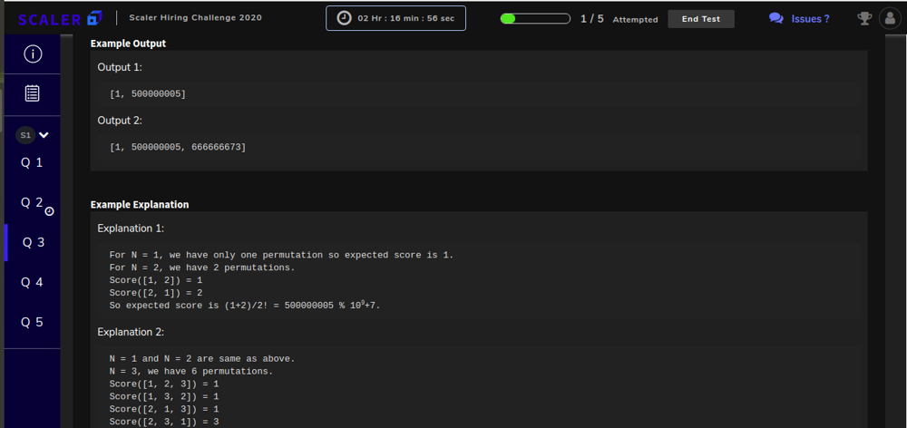Click the Example Output heading
The width and height of the screenshot is (907, 428).
(129, 44)
